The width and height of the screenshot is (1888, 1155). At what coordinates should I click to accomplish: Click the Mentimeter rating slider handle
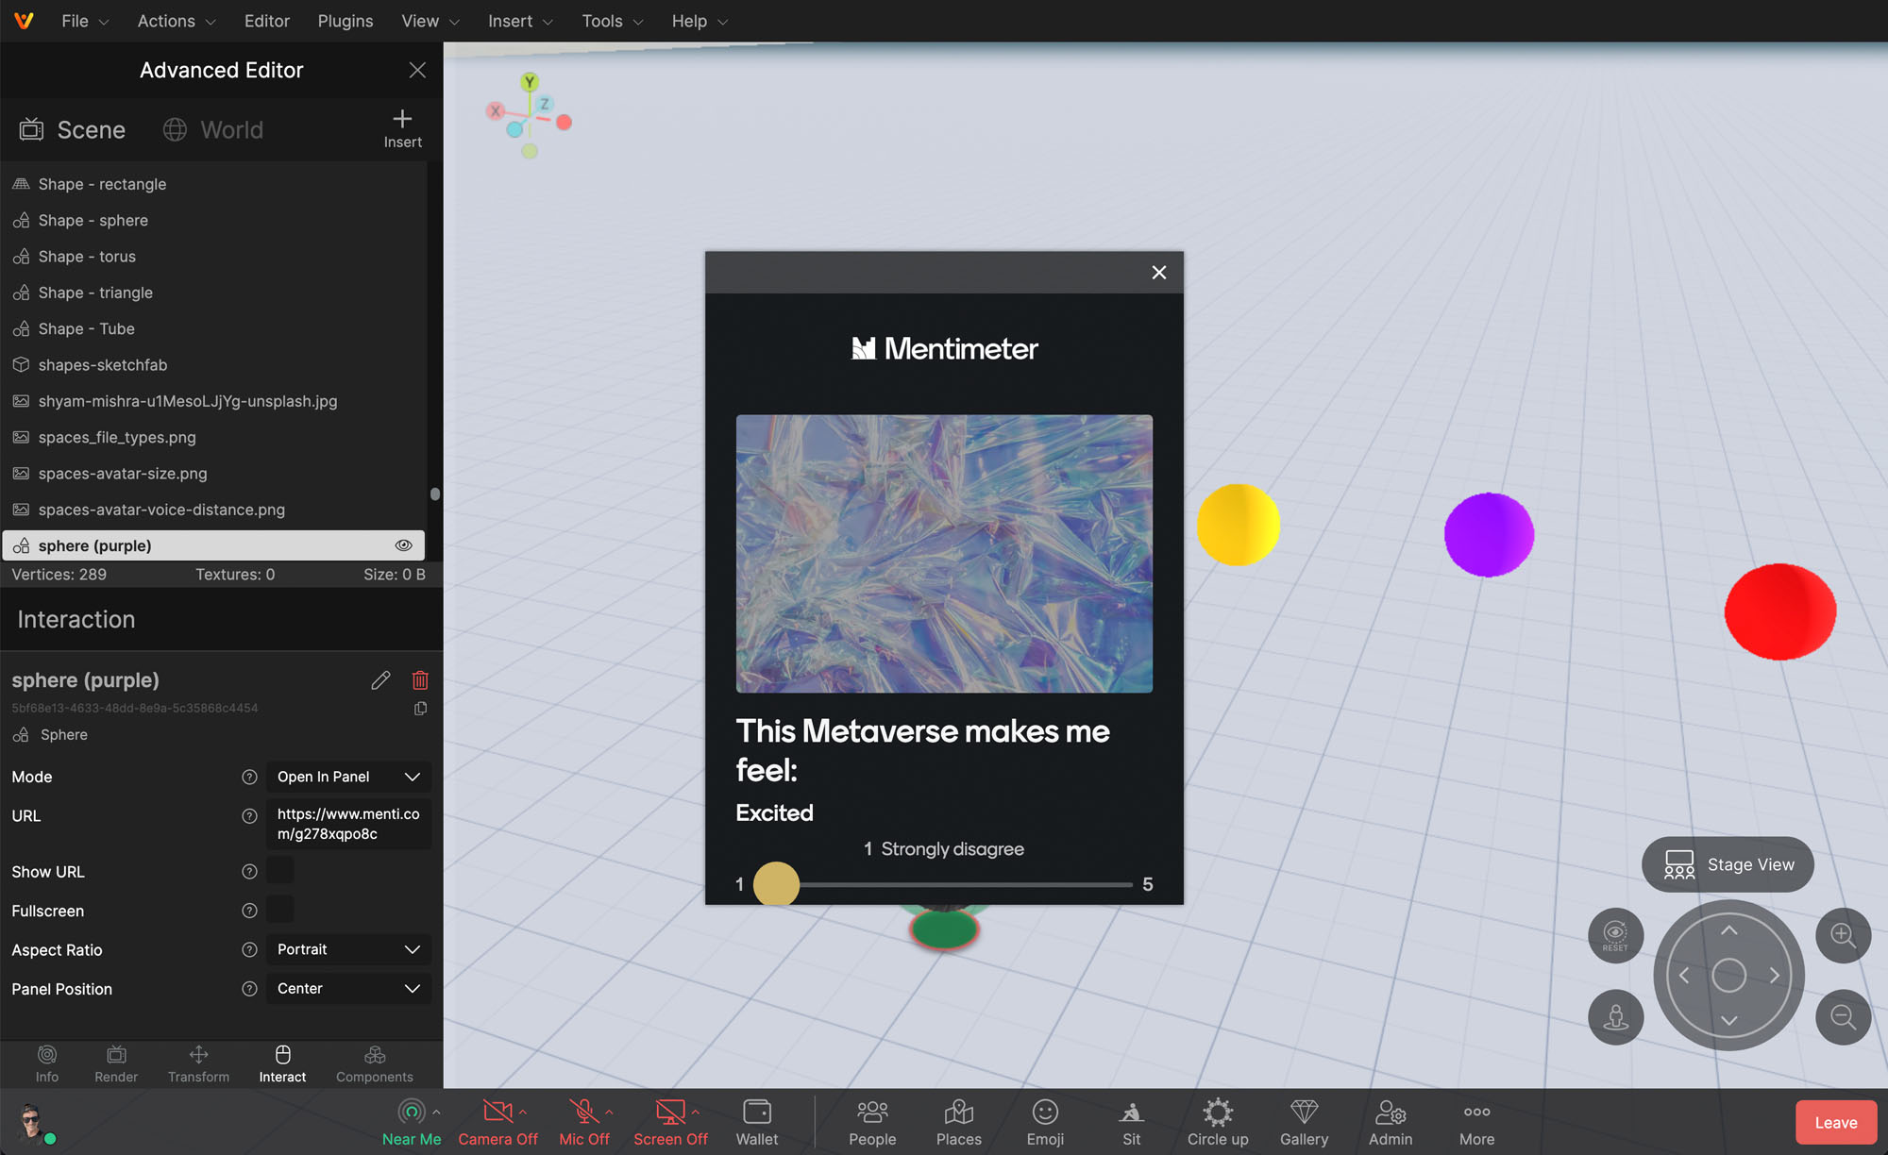point(776,884)
